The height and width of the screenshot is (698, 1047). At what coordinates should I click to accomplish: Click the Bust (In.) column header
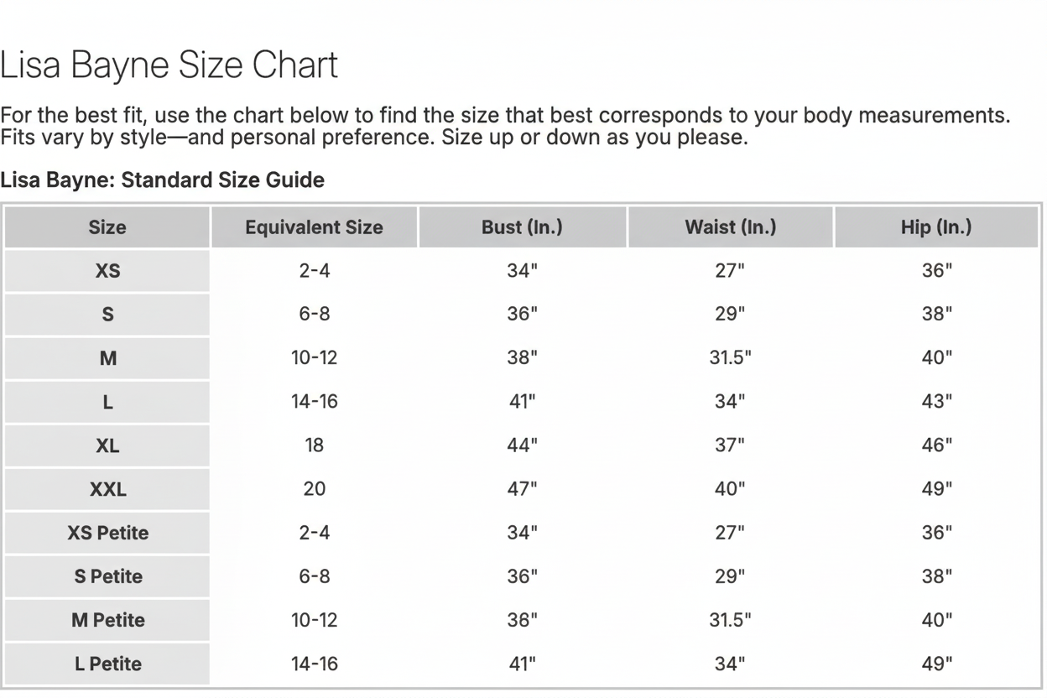coord(522,227)
